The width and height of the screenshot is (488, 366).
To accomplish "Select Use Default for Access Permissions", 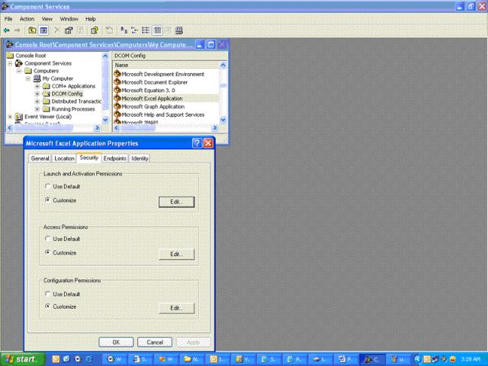I will point(47,239).
